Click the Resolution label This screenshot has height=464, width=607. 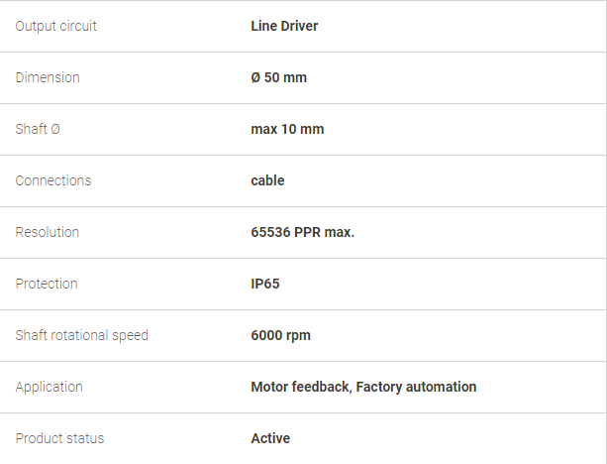click(x=48, y=232)
